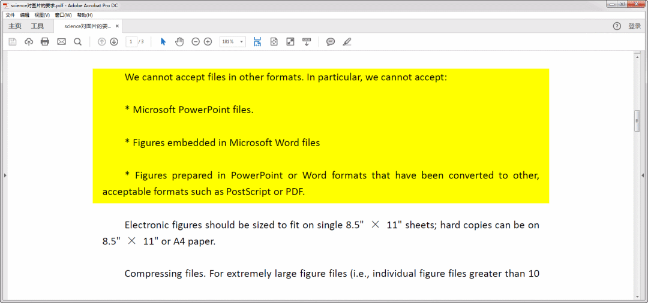Click the line beginning 'Electronic figures should be sized'
This screenshot has width=648, height=303.
pos(332,225)
